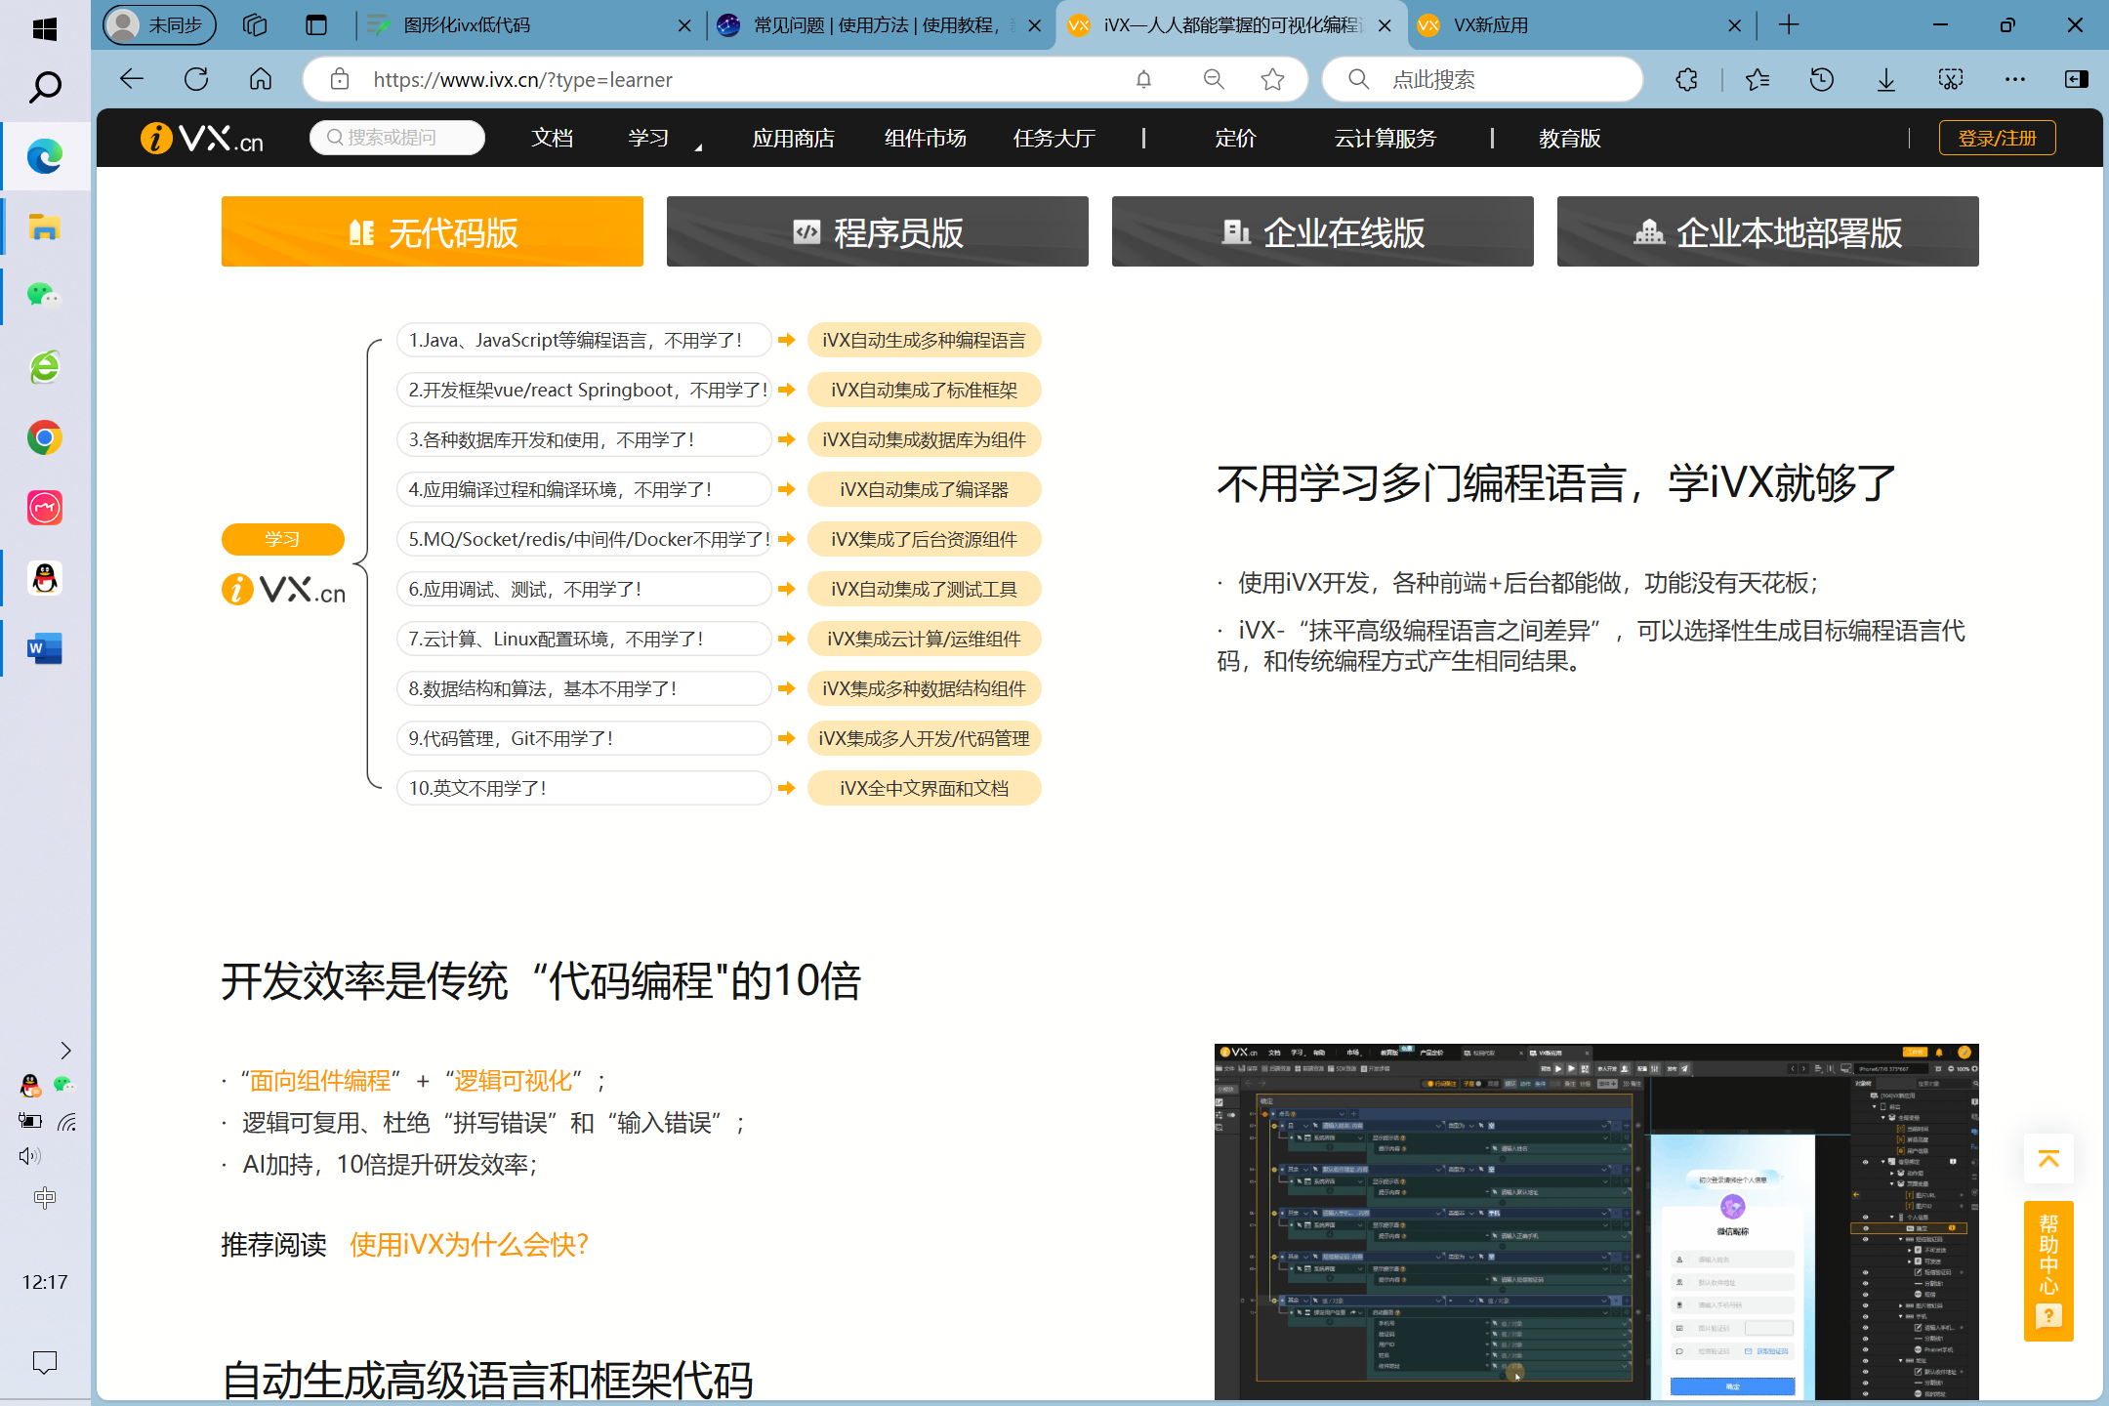This screenshot has width=2109, height=1406.
Task: Go to the browser home page
Action: (260, 79)
